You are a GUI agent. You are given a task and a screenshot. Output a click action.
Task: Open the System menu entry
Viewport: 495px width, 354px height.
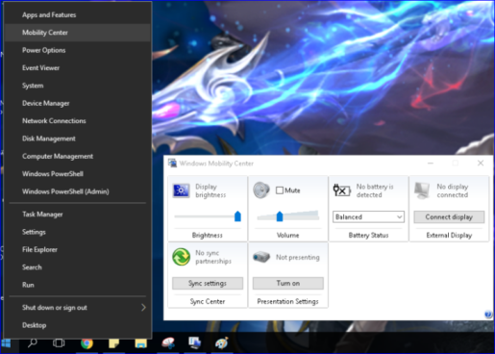pyautogui.click(x=77, y=86)
